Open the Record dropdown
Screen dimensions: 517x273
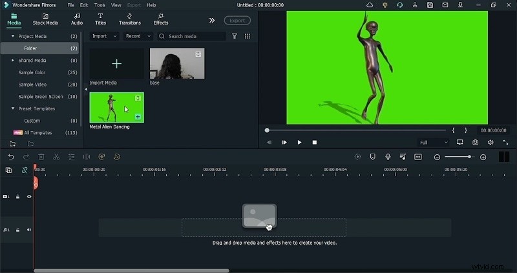138,36
